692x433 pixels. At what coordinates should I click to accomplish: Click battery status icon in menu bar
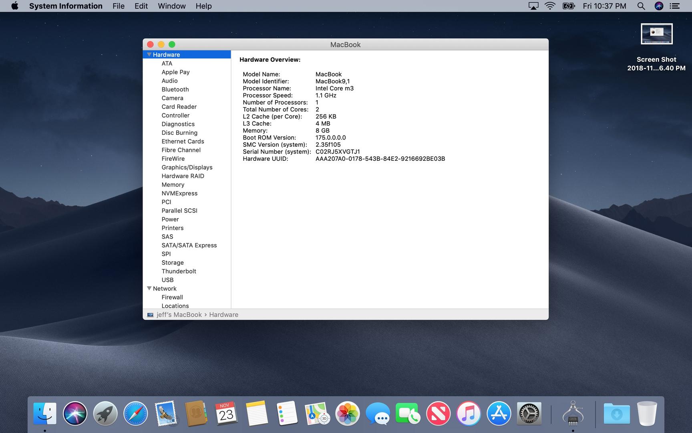[x=569, y=6]
